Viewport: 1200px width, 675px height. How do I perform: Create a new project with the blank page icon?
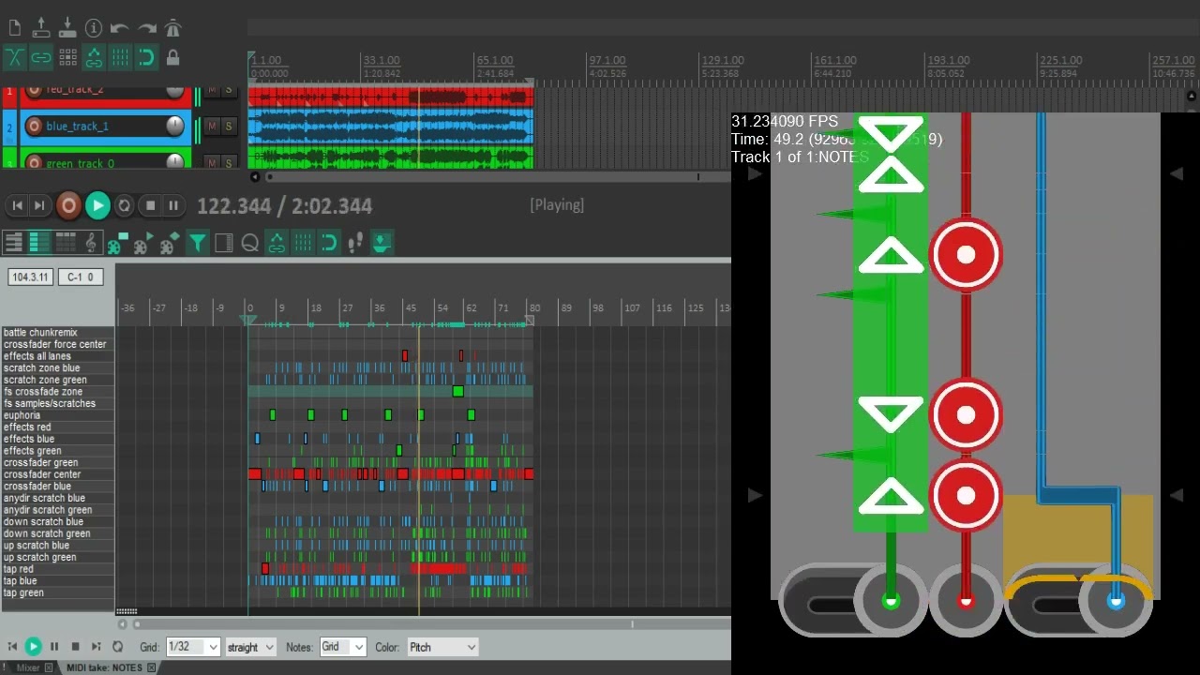tap(14, 28)
